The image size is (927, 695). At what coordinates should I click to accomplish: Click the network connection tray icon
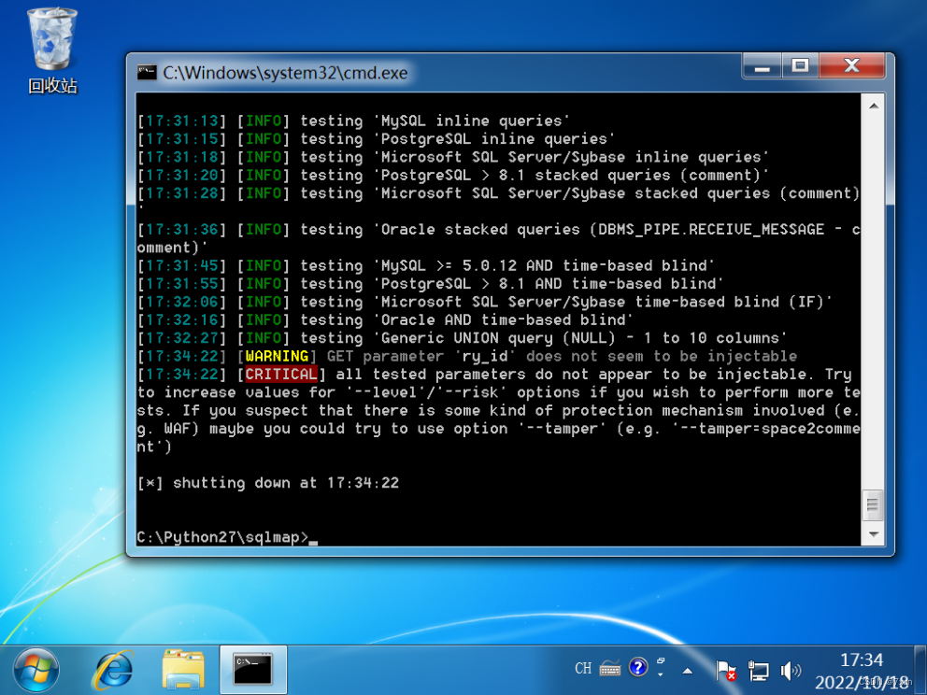click(x=758, y=670)
